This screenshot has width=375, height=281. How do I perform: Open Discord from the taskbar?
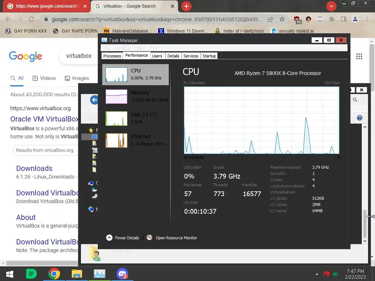pyautogui.click(x=122, y=274)
